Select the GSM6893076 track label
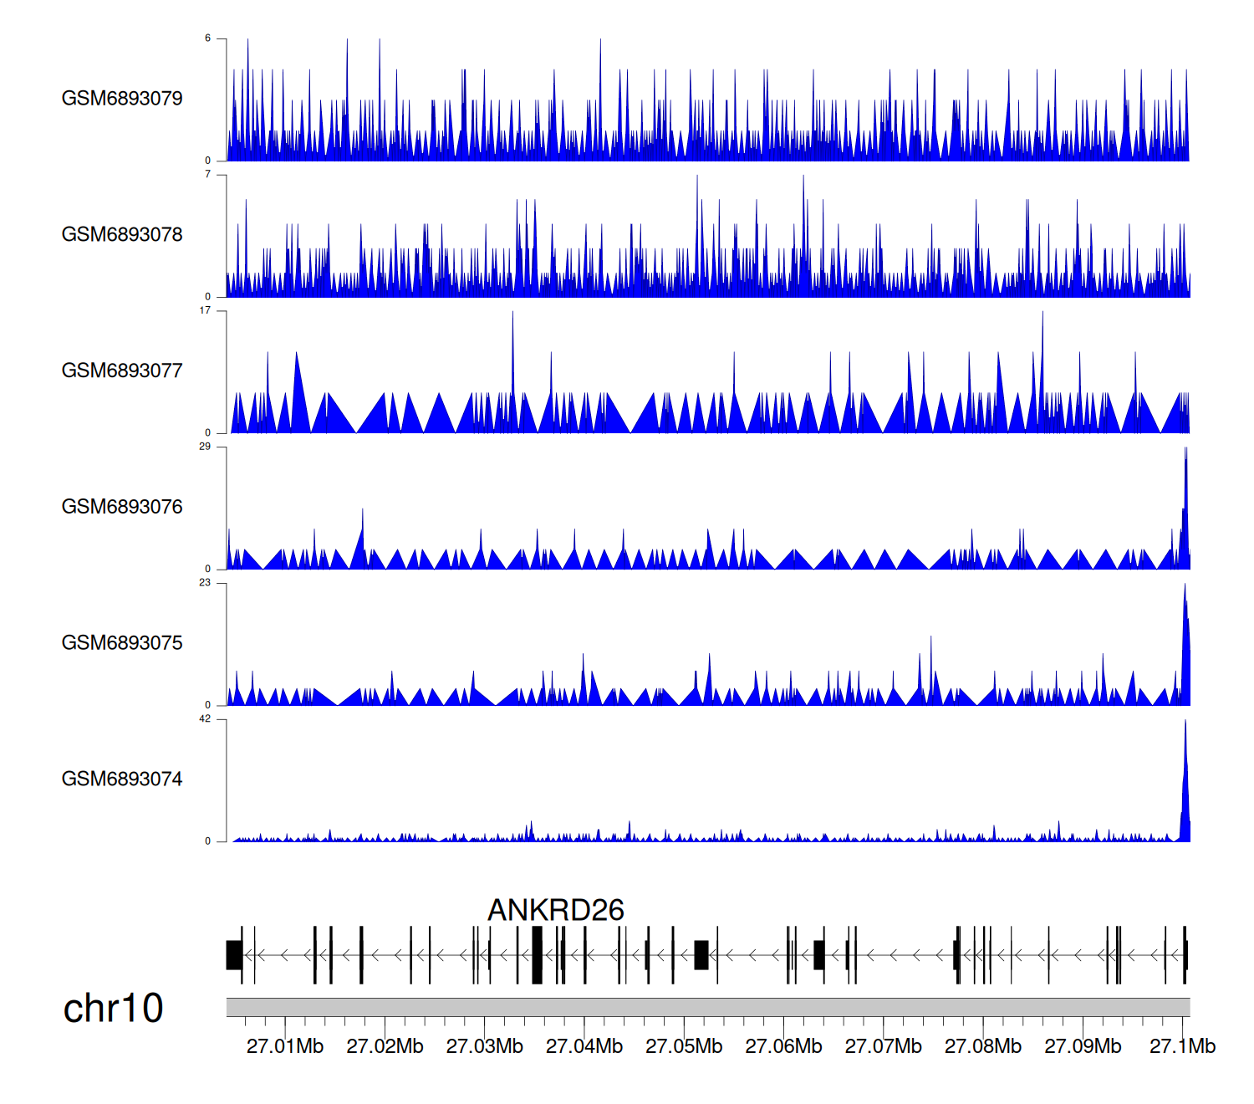The width and height of the screenshot is (1254, 1104). pos(122,507)
